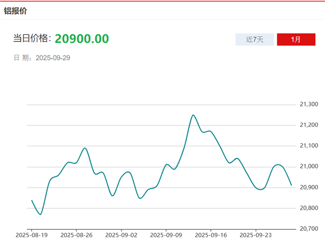Image resolution: width=325 pixels, height=239 pixels.
Task: Click the date text 2025-09-29
Action: click(53, 58)
